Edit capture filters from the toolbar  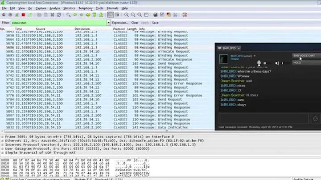coord(156,15)
